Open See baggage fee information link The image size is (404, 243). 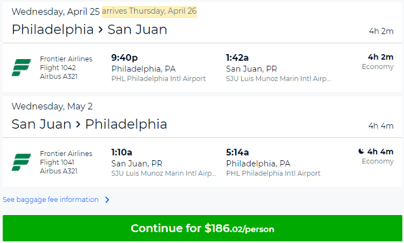[50, 199]
